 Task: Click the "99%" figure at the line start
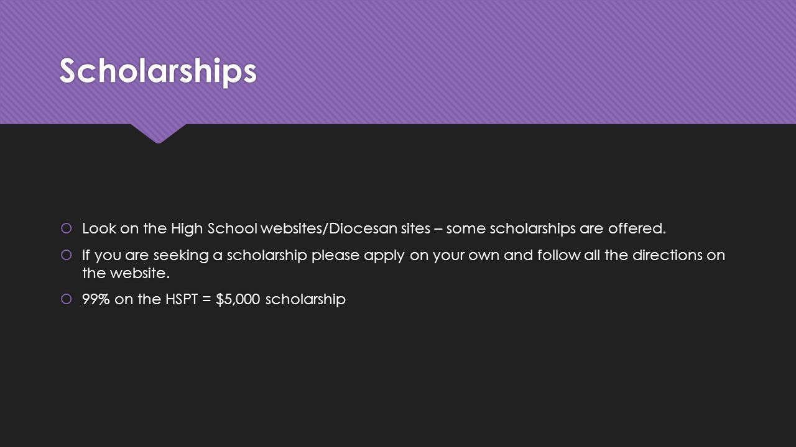click(96, 299)
